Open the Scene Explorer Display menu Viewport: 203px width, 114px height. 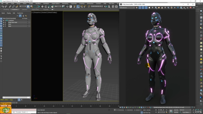click(x=9, y=13)
